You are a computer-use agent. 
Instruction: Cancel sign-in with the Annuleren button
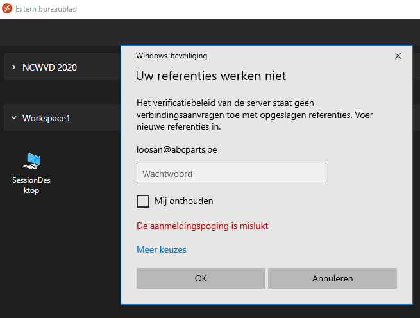point(332,278)
